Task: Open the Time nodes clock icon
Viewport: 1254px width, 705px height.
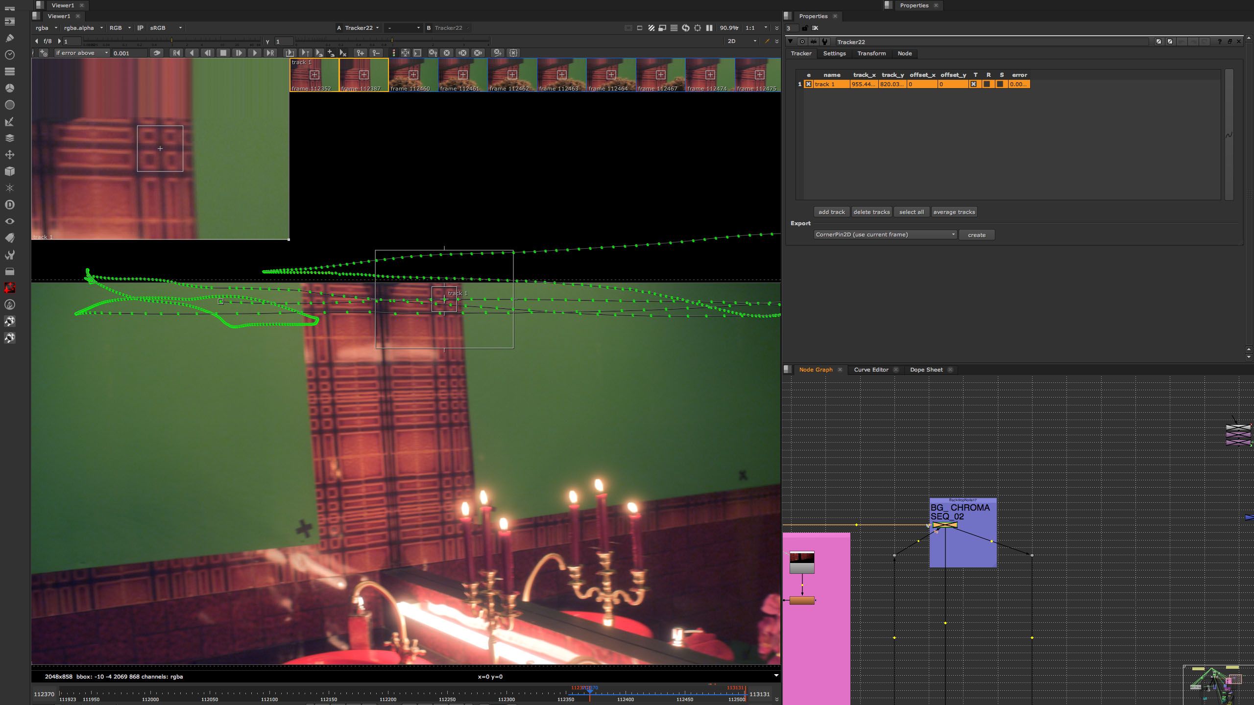Action: coord(9,54)
